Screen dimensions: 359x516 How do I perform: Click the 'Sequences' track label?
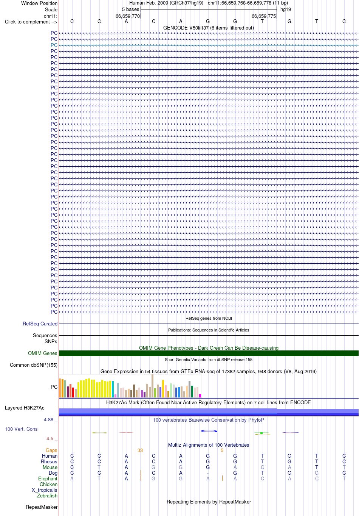pos(45,335)
